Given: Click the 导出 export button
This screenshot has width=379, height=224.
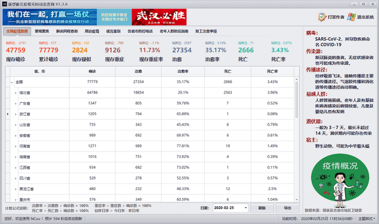Looking at the screenshot, I should click(x=287, y=208).
